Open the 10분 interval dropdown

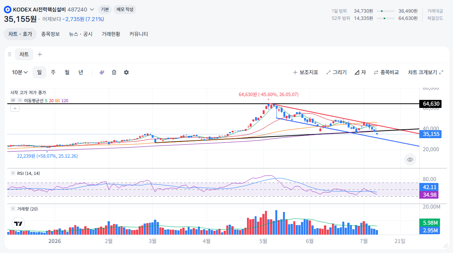click(x=20, y=72)
